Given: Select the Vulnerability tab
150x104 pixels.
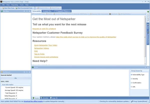Looking at the screenshot, I should point(37,11).
